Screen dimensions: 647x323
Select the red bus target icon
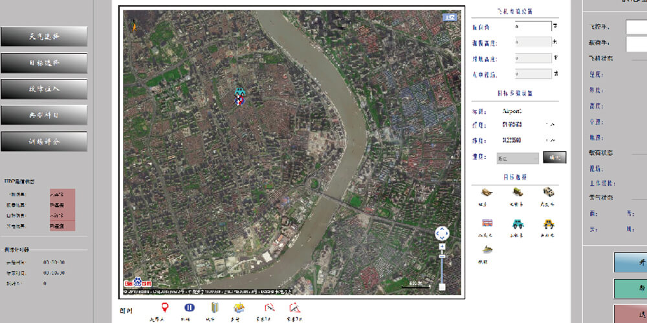[x=487, y=224]
